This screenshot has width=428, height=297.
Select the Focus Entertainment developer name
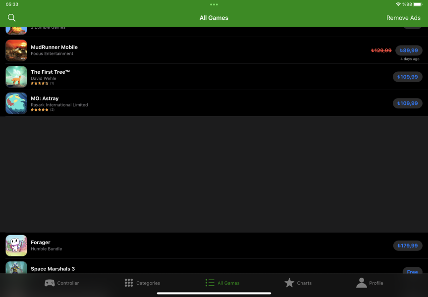click(x=52, y=54)
